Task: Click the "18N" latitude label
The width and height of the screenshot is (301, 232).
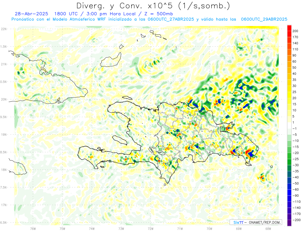Action: [4, 170]
